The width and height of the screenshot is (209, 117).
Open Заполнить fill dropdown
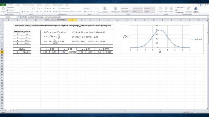tap(180, 10)
